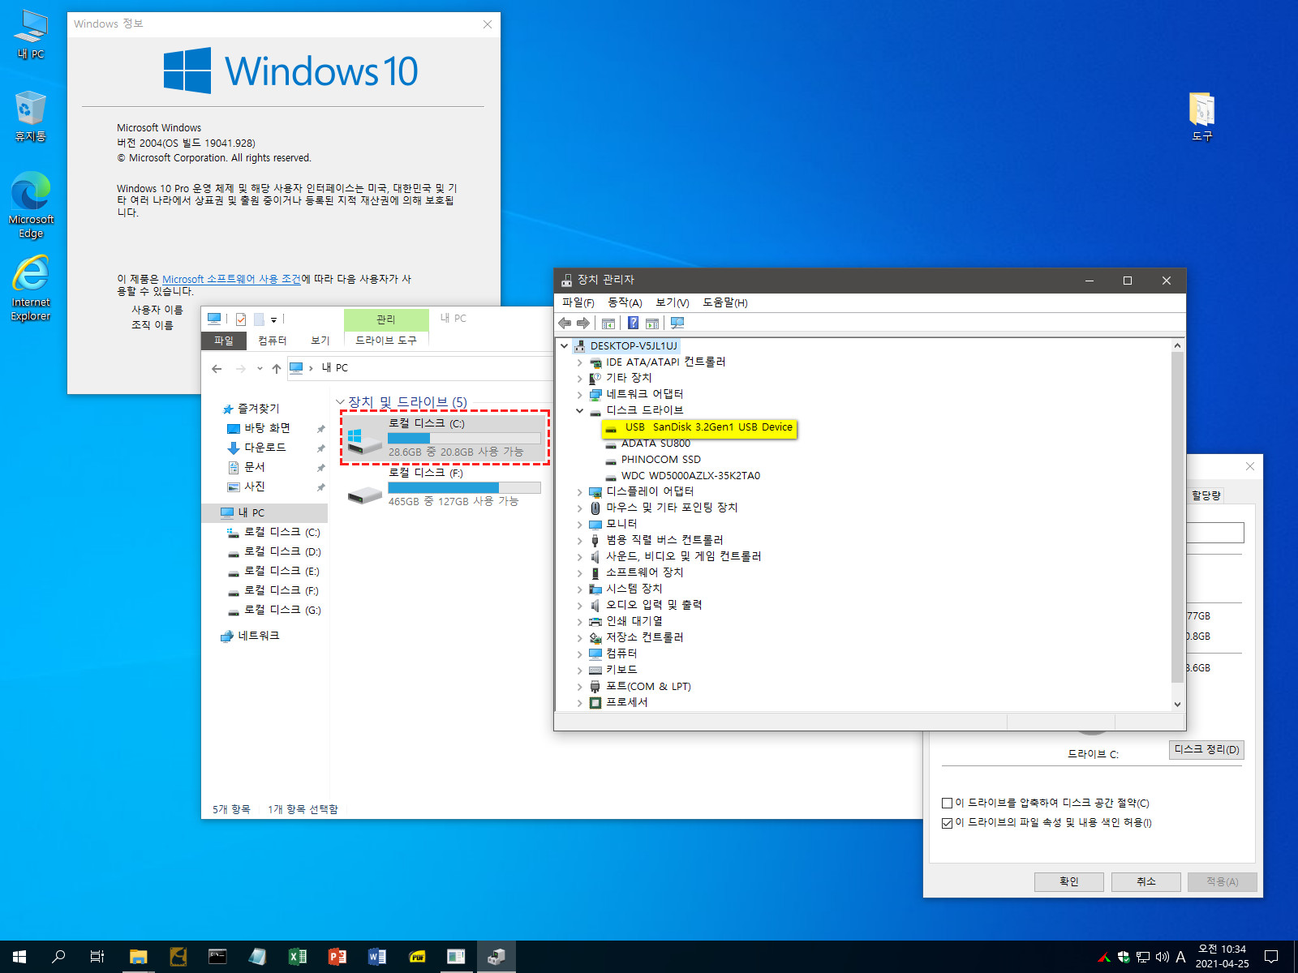This screenshot has width=1298, height=973.
Task: Switch to 드라이브 도구 ribbon tab
Action: coord(386,341)
